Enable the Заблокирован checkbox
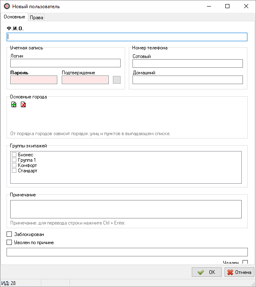The width and height of the screenshot is (256, 287). [9, 234]
